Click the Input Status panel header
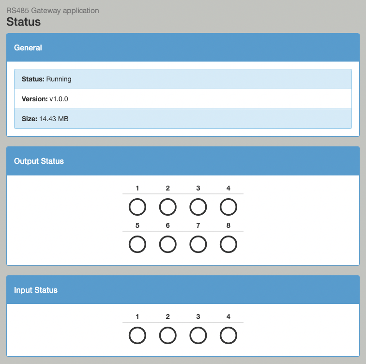 point(183,290)
